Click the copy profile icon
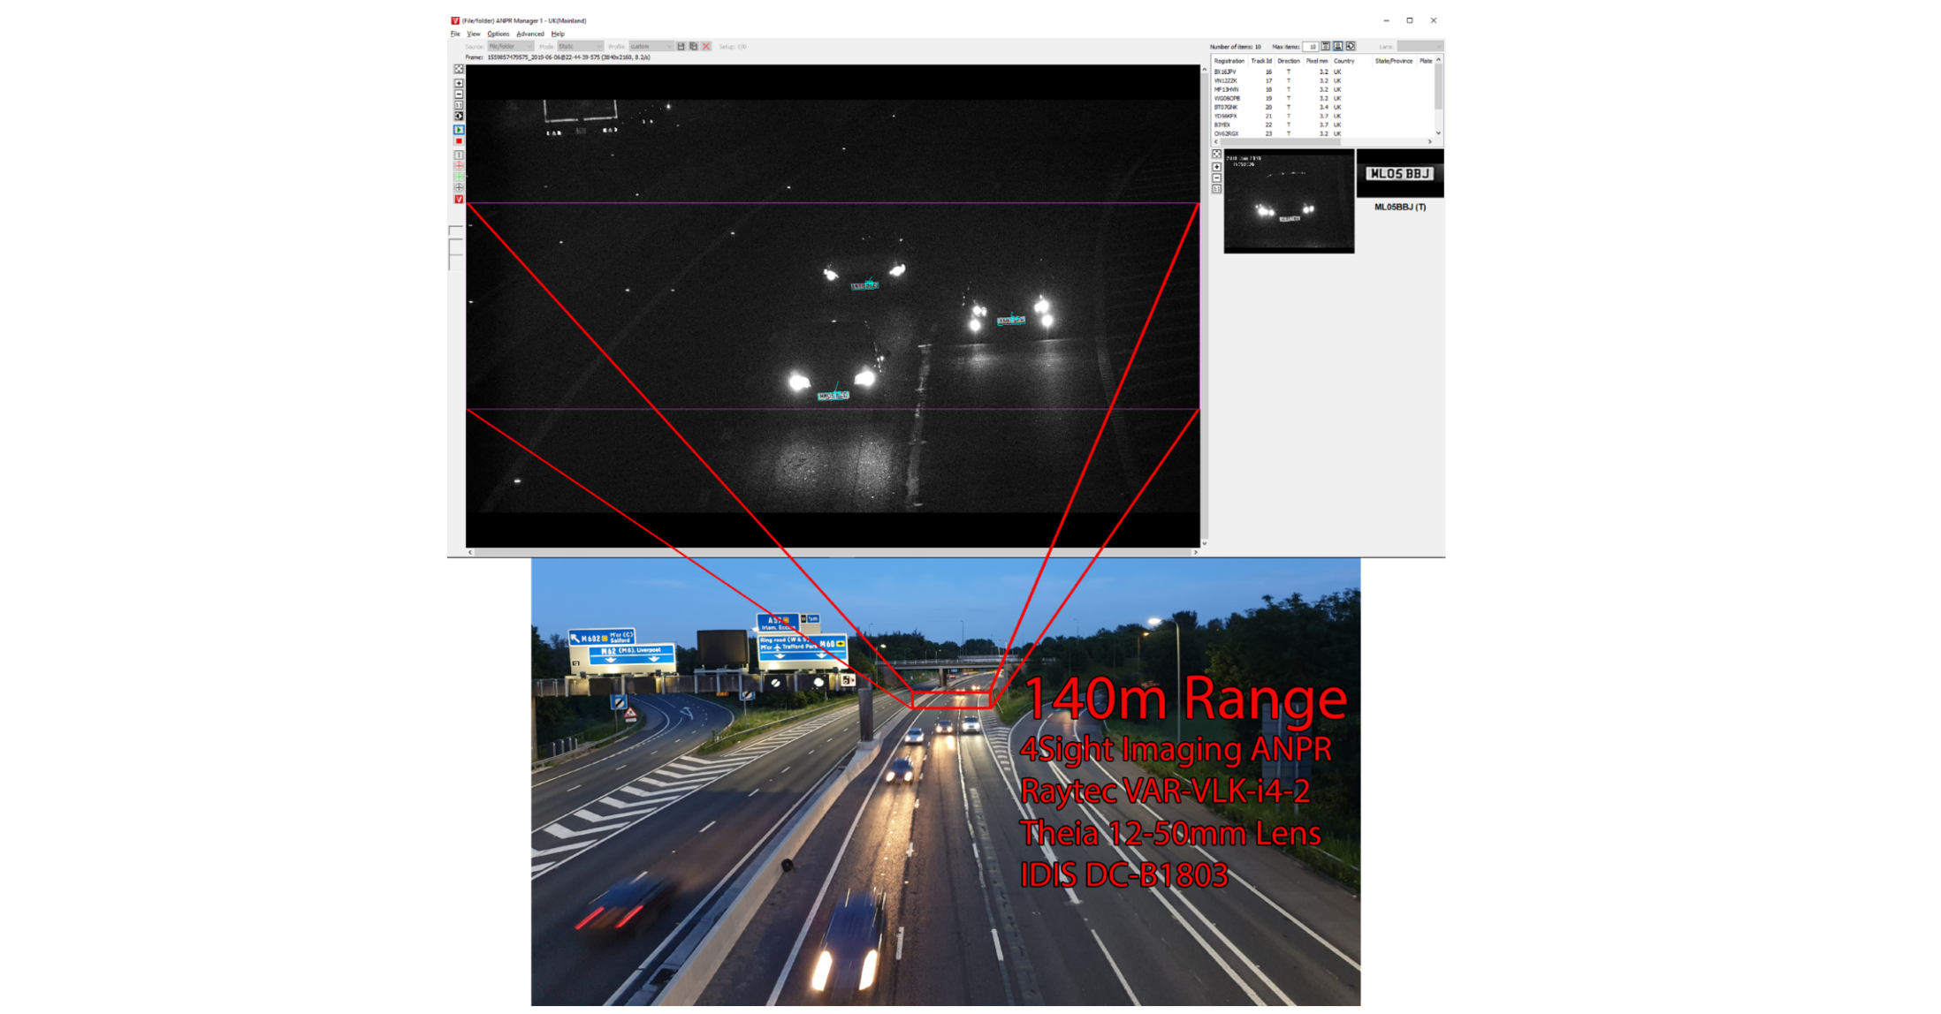The image size is (1941, 1014). click(693, 46)
